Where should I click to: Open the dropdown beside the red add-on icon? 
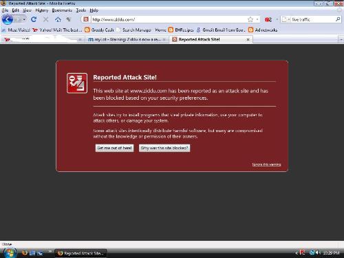(x=277, y=19)
